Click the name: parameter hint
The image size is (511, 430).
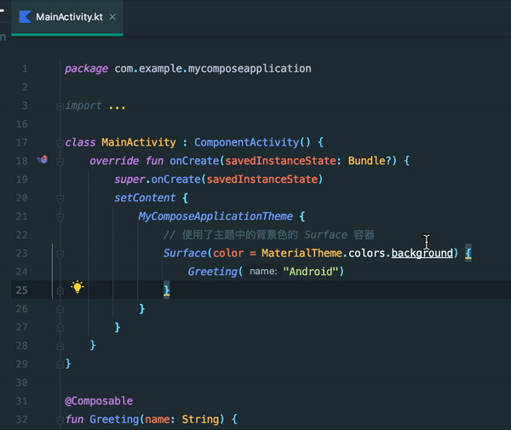pos(263,272)
